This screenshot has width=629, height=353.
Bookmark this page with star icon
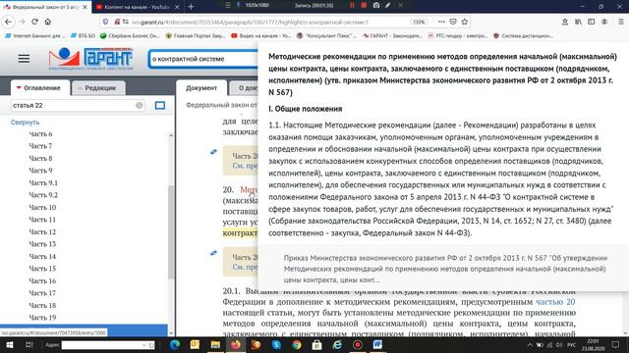click(x=465, y=22)
